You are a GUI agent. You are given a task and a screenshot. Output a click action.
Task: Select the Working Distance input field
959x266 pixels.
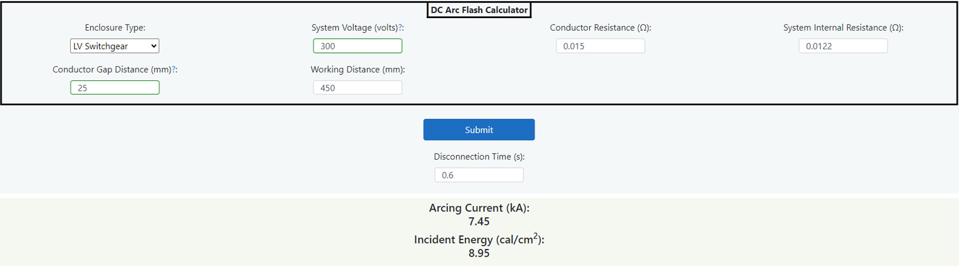(357, 87)
